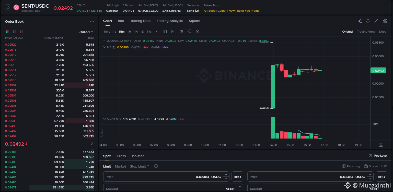This screenshot has height=192, width=393.
Task: Select the 0.02479 bid price row
Action: point(50,187)
